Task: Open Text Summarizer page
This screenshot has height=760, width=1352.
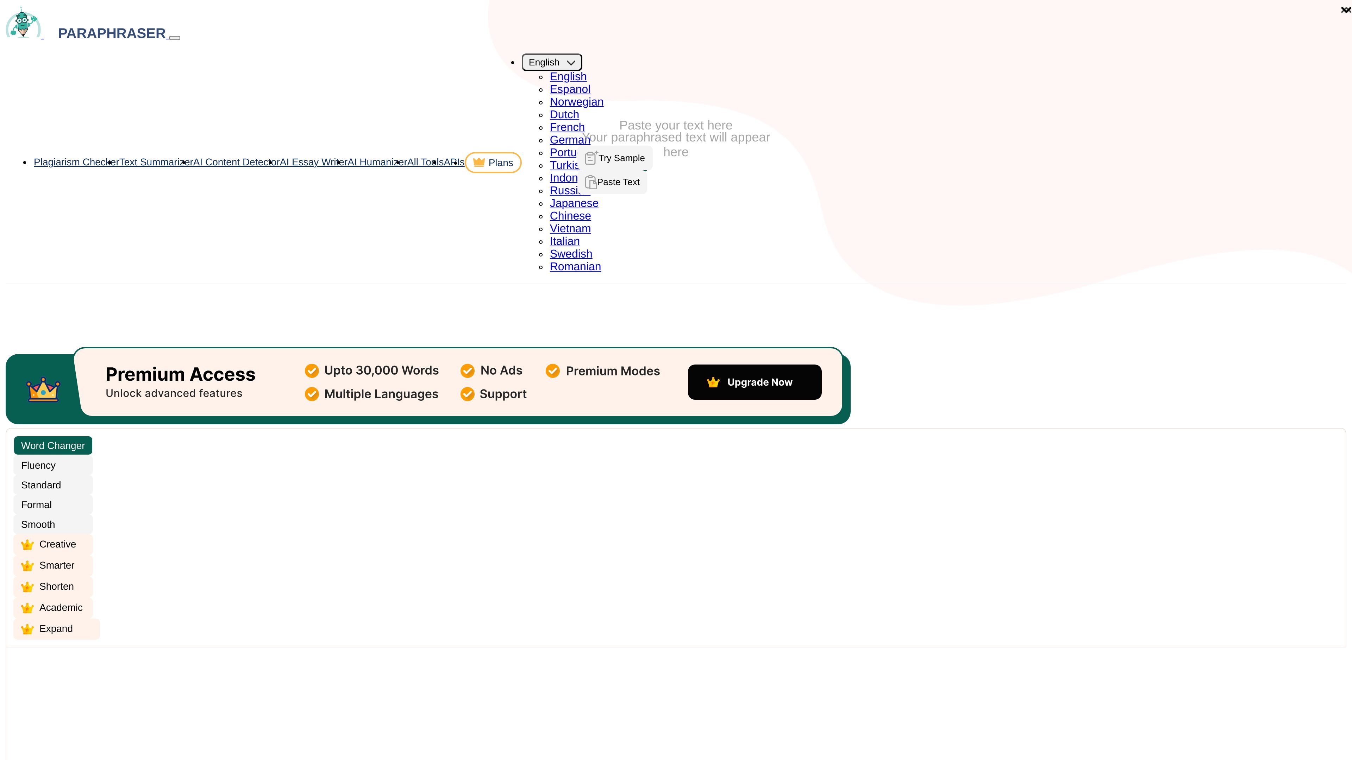Action: click(156, 162)
